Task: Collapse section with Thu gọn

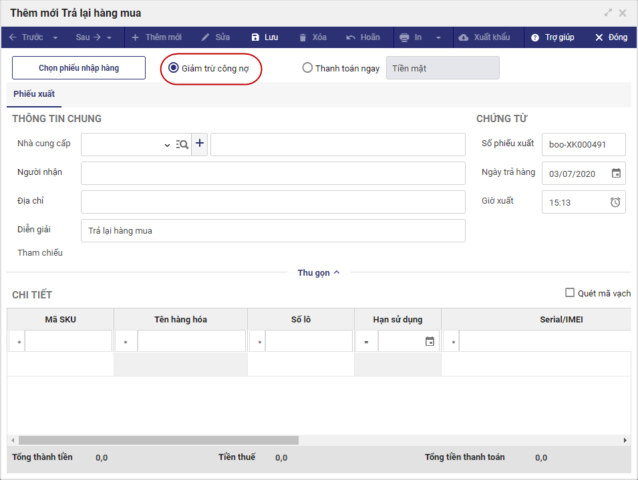Action: (319, 273)
